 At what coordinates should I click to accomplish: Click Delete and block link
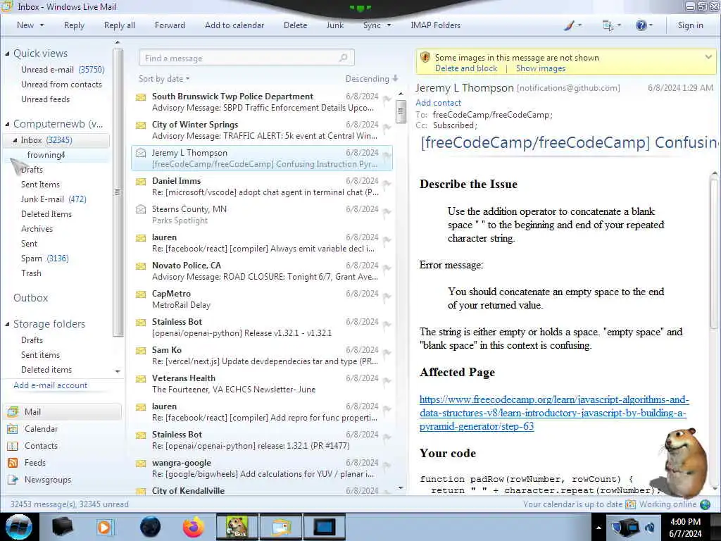(466, 68)
